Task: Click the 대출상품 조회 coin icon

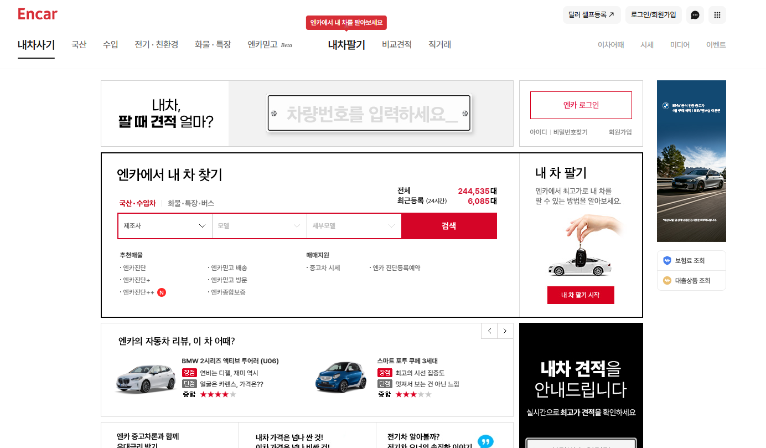Action: click(667, 280)
